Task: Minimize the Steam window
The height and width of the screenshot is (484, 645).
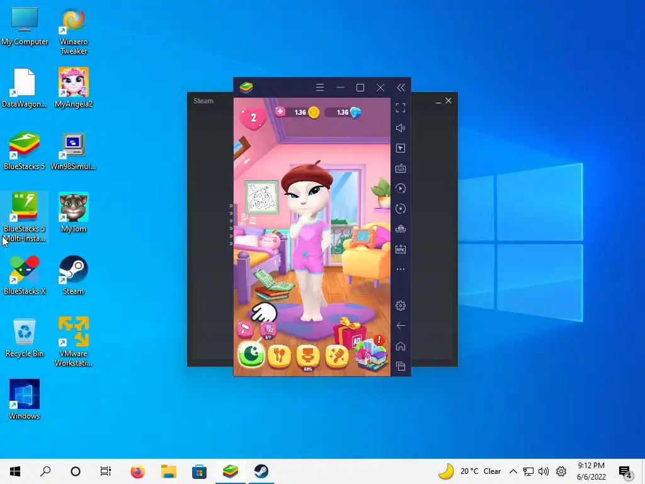Action: coord(438,101)
